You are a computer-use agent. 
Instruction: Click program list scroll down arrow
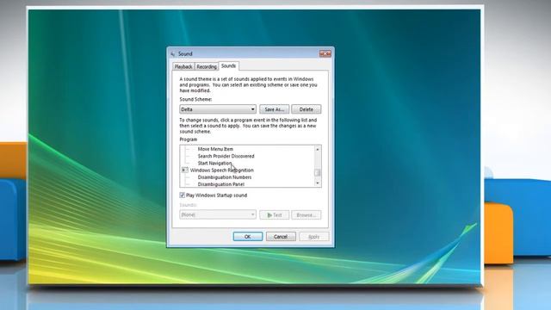pyautogui.click(x=318, y=183)
